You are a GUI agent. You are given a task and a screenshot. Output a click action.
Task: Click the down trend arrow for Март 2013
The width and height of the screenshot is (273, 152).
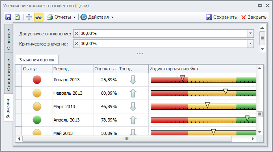pos(133,106)
